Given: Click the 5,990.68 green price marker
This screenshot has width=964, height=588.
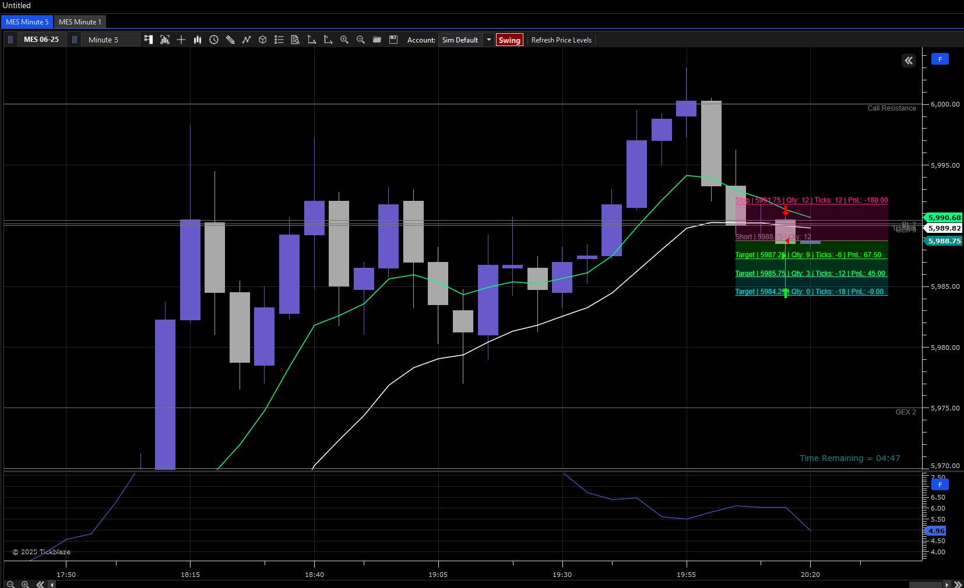Looking at the screenshot, I should coord(944,218).
